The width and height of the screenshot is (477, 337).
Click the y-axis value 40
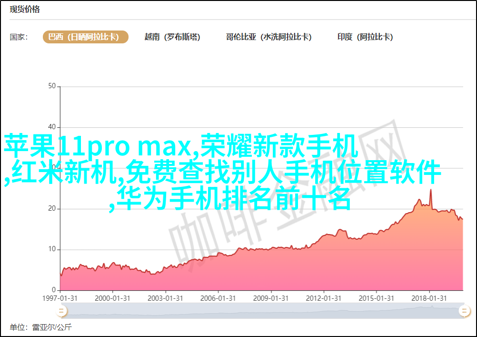coord(52,127)
